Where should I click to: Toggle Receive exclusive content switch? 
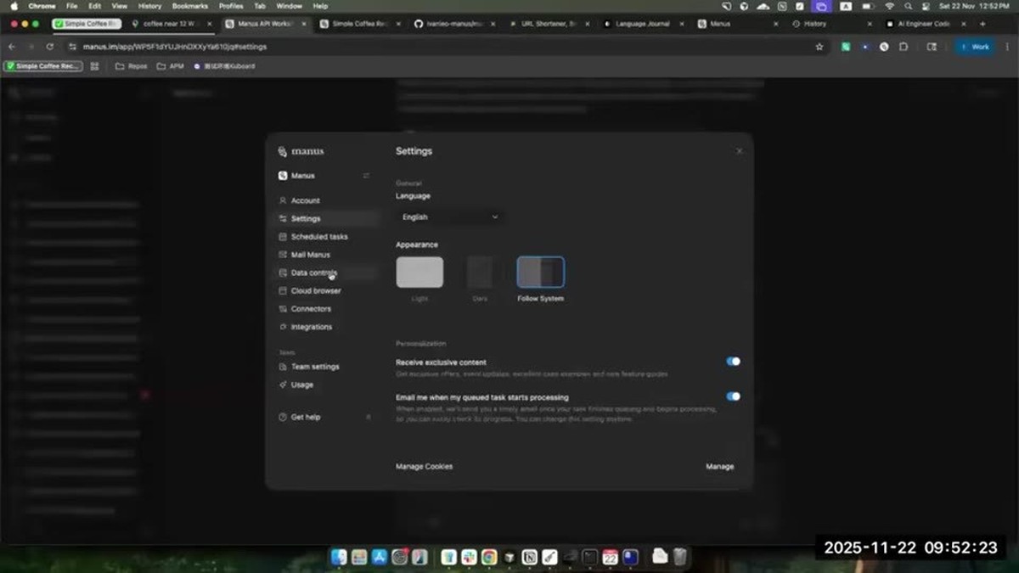733,362
